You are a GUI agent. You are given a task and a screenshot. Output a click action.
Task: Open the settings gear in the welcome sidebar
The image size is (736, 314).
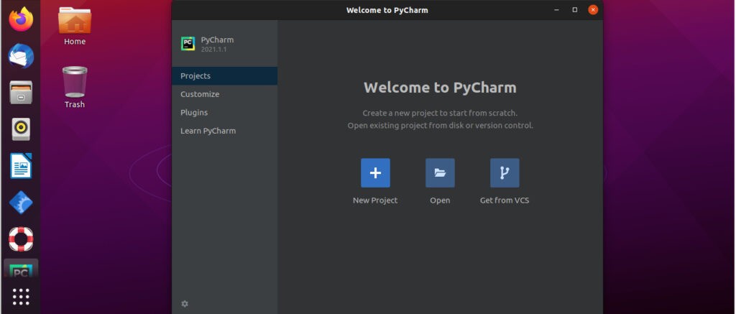tap(185, 304)
